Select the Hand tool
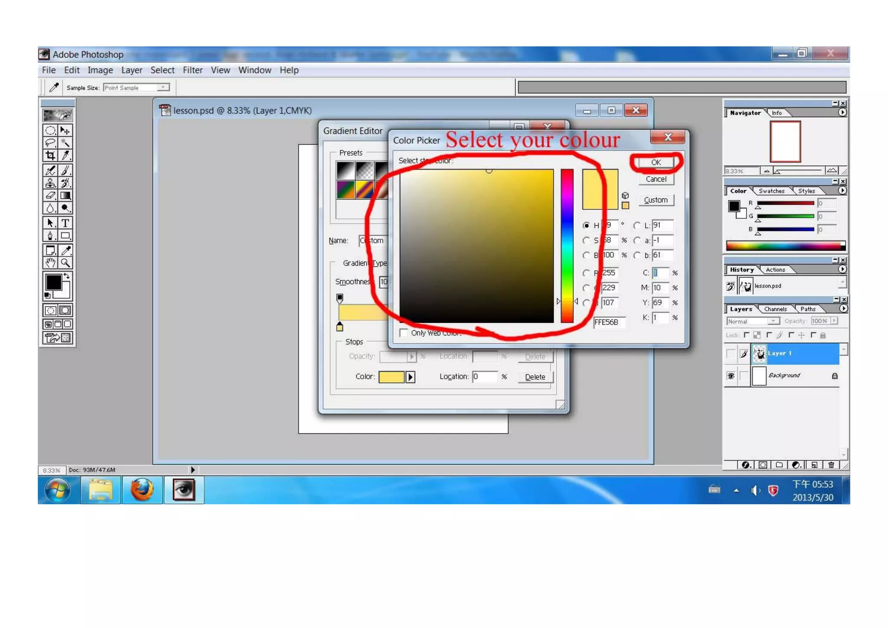 (x=50, y=263)
